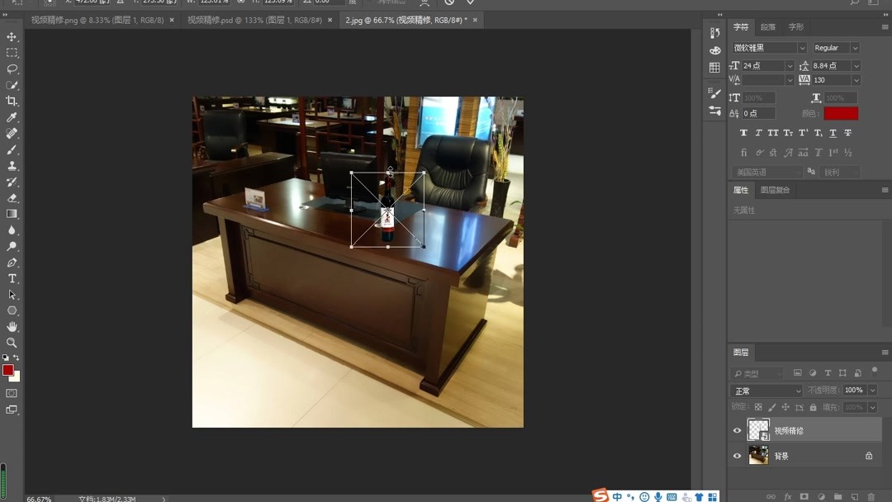Select the Move tool
The height and width of the screenshot is (502, 892).
point(12,36)
